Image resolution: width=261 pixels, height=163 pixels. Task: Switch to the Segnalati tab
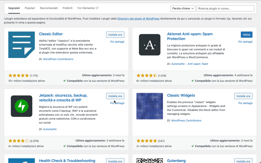pyautogui.click(x=14, y=8)
